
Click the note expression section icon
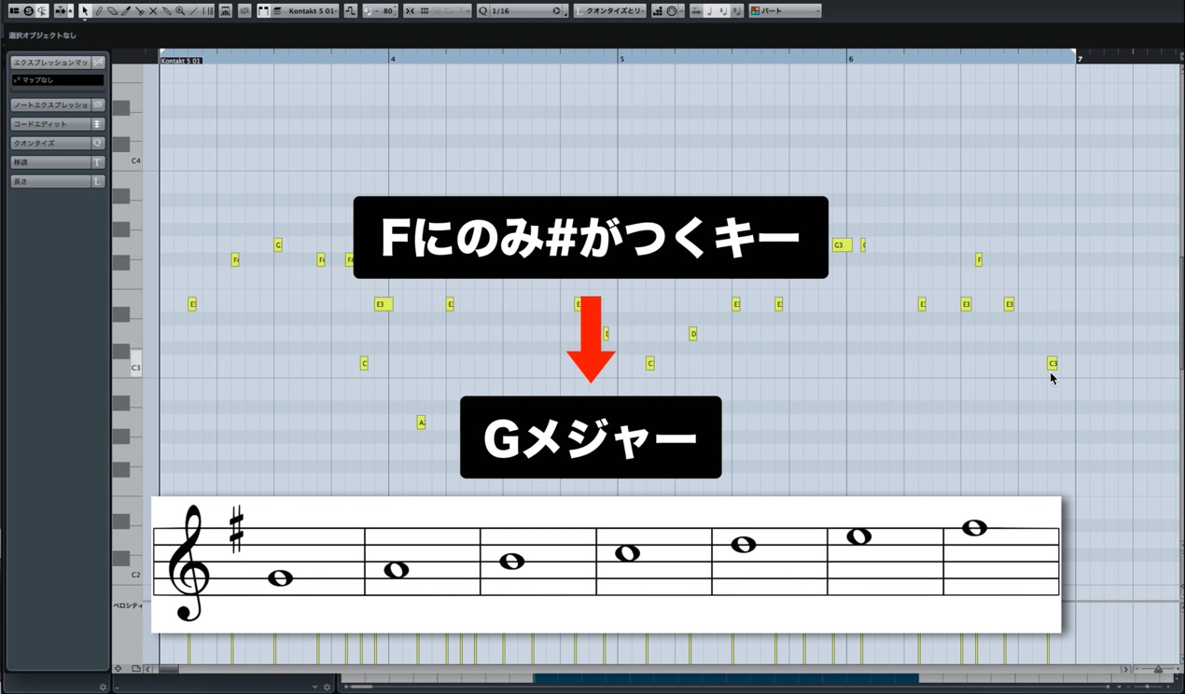98,105
